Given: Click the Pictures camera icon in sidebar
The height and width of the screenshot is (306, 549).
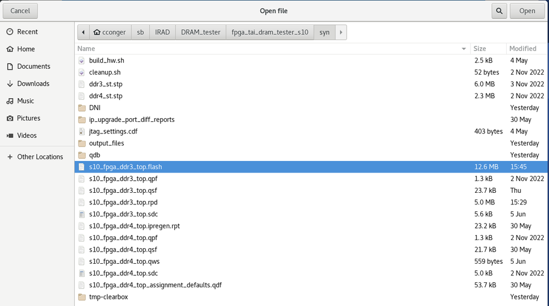Looking at the screenshot, I should click(x=10, y=118).
